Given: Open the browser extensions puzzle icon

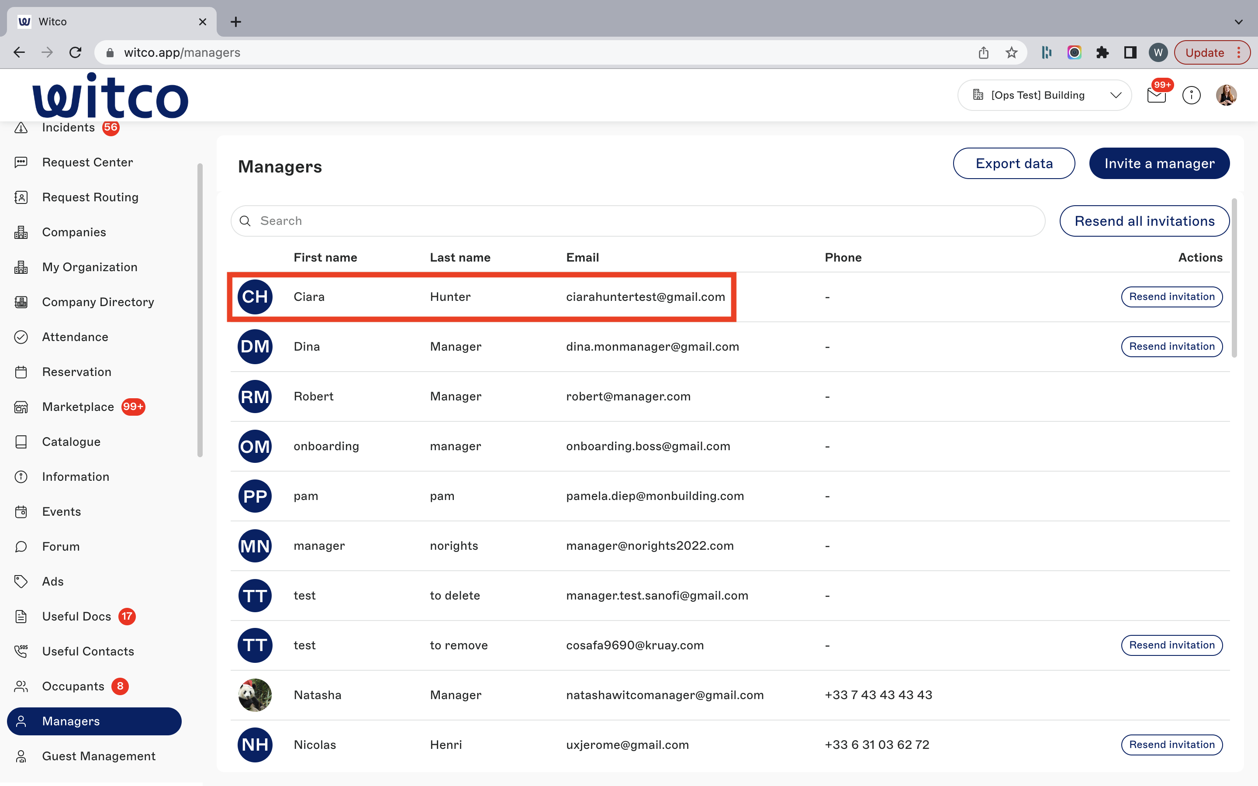Looking at the screenshot, I should (1102, 52).
